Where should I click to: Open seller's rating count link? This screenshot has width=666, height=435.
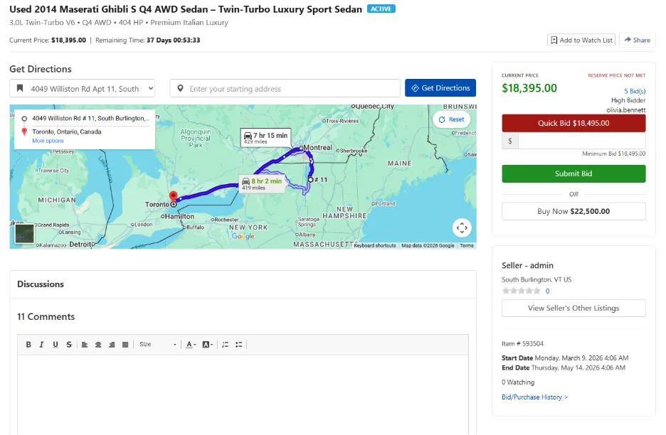(547, 291)
